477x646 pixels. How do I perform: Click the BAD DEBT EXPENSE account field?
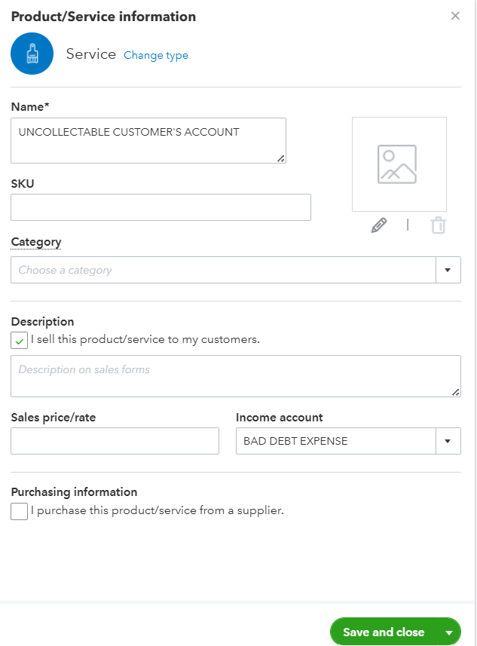pyautogui.click(x=335, y=441)
